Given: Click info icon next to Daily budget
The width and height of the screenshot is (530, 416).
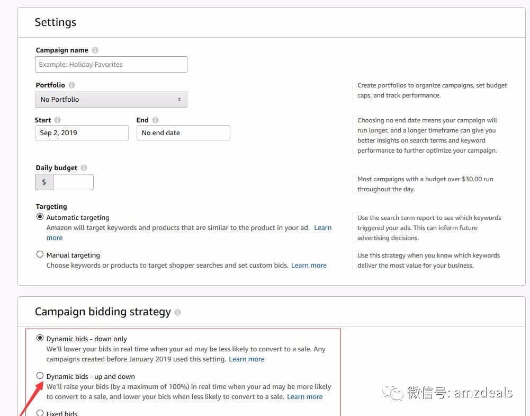Looking at the screenshot, I should coord(84,168).
